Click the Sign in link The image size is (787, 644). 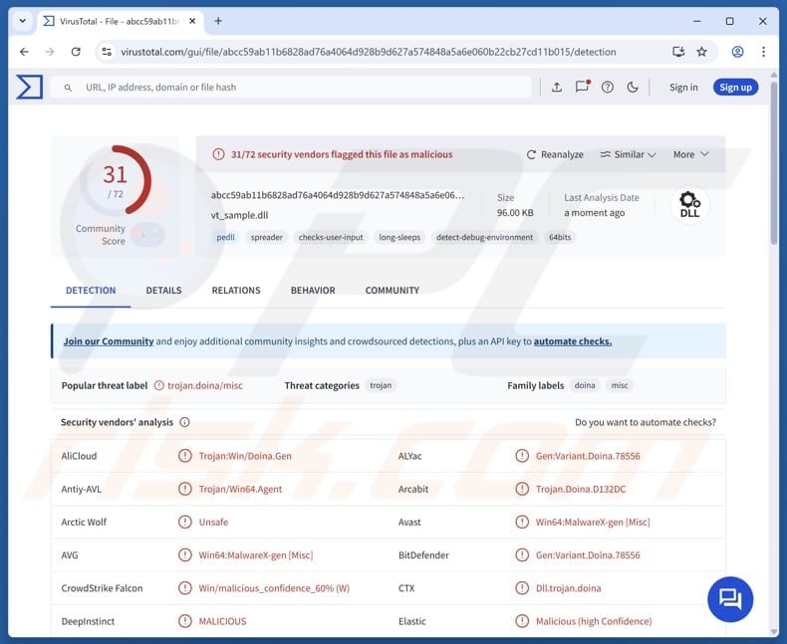pyautogui.click(x=683, y=88)
